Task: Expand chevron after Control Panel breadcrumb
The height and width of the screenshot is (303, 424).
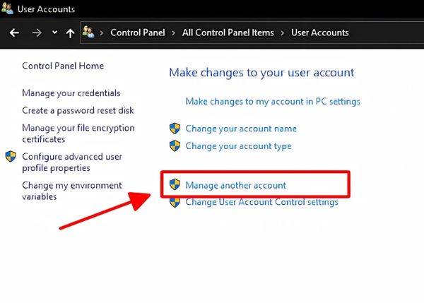Action: (173, 32)
